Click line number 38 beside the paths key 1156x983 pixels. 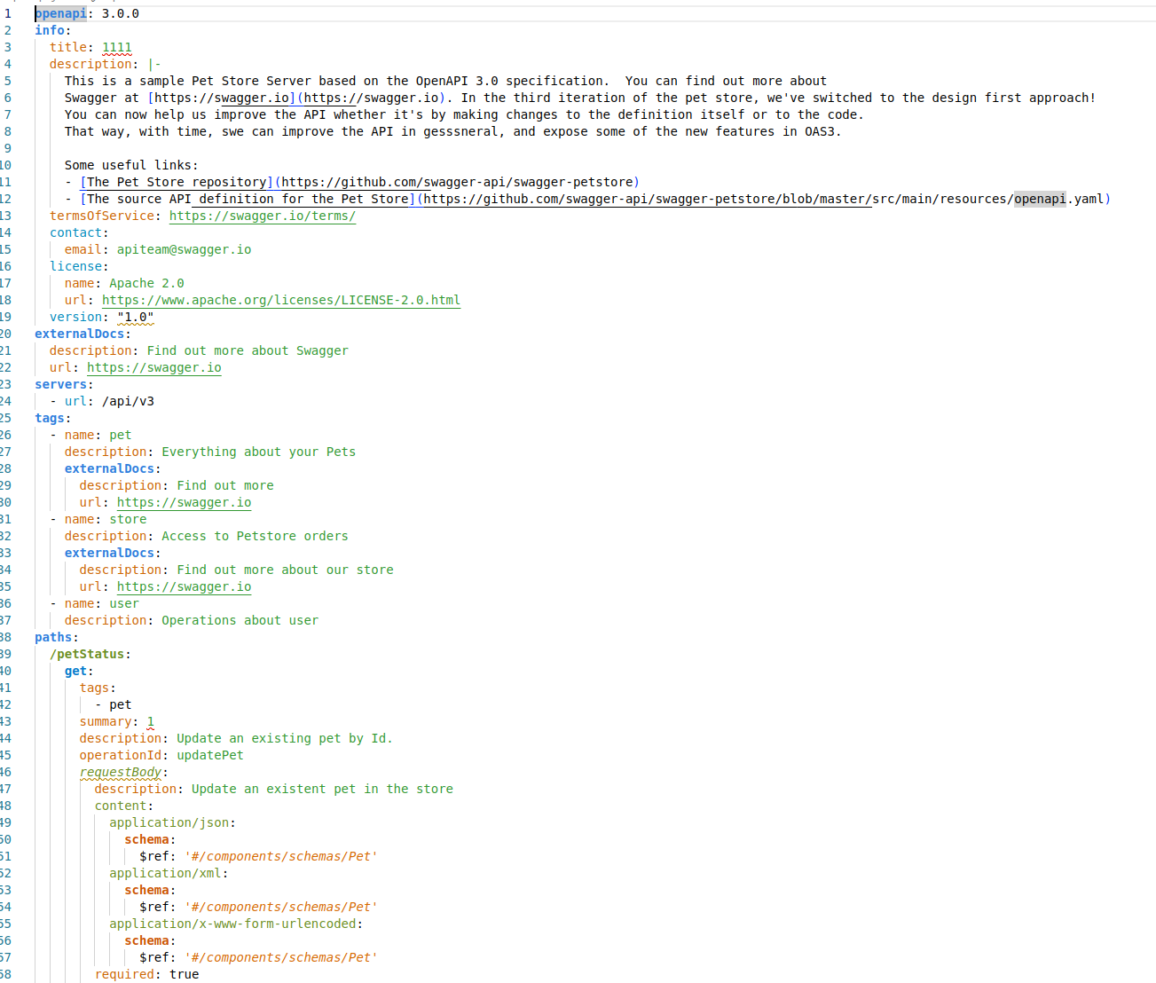pyautogui.click(x=7, y=637)
